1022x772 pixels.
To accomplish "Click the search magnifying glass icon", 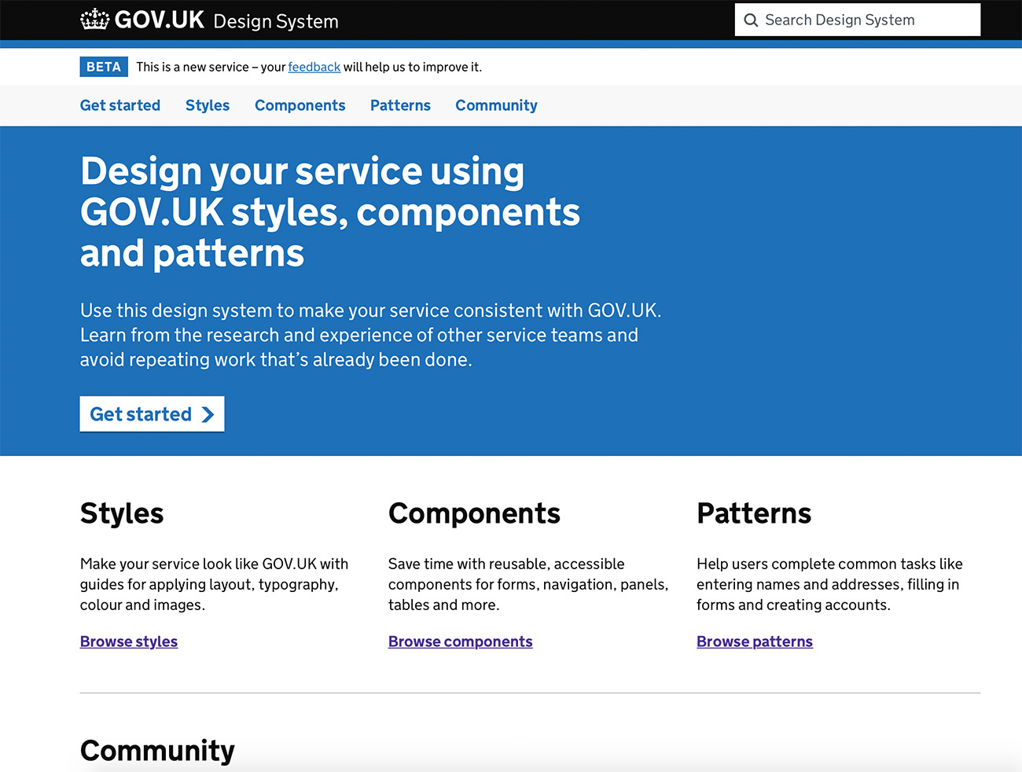I will pos(752,20).
